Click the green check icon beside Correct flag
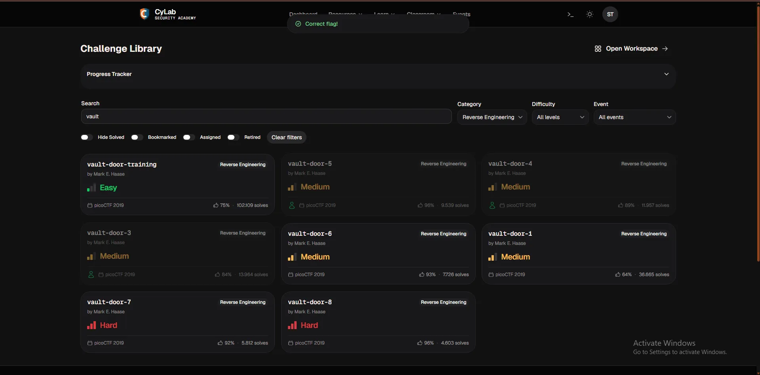This screenshot has width=760, height=375. [298, 24]
